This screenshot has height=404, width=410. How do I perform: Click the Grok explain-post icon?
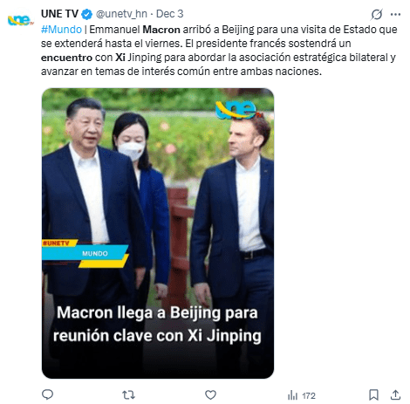coord(377,14)
